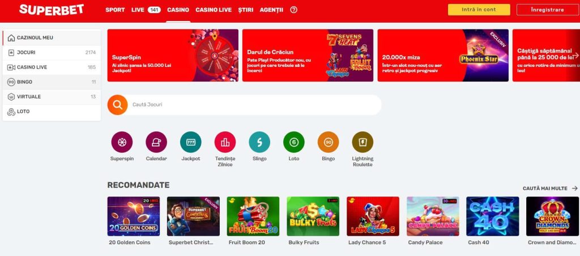
Task: Select the Bingo round icon
Action: tap(328, 142)
